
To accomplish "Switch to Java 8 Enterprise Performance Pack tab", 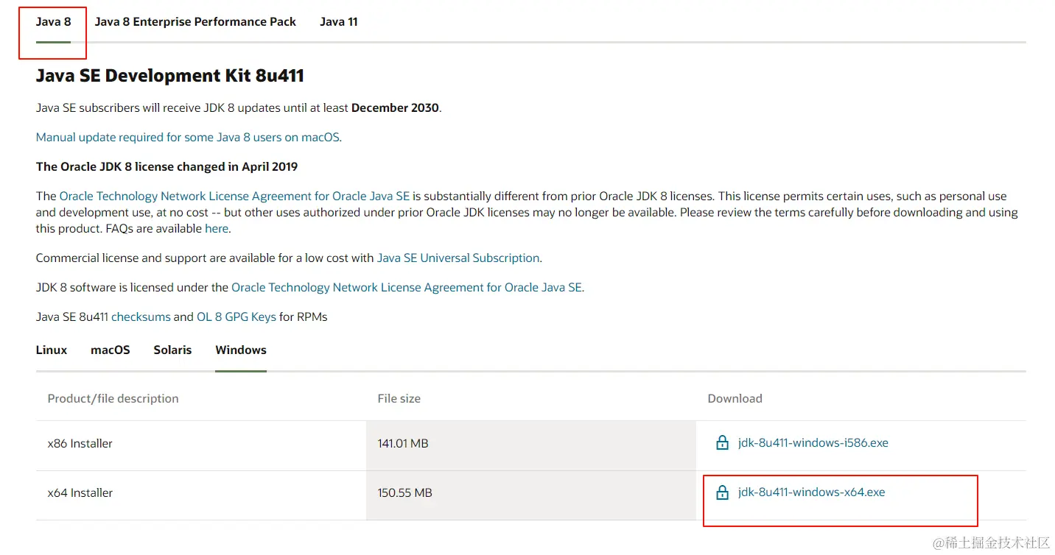I will (x=195, y=22).
